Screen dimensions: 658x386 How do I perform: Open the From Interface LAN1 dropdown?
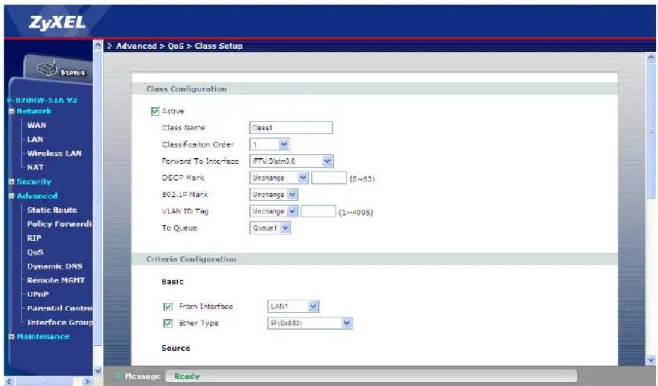click(293, 306)
